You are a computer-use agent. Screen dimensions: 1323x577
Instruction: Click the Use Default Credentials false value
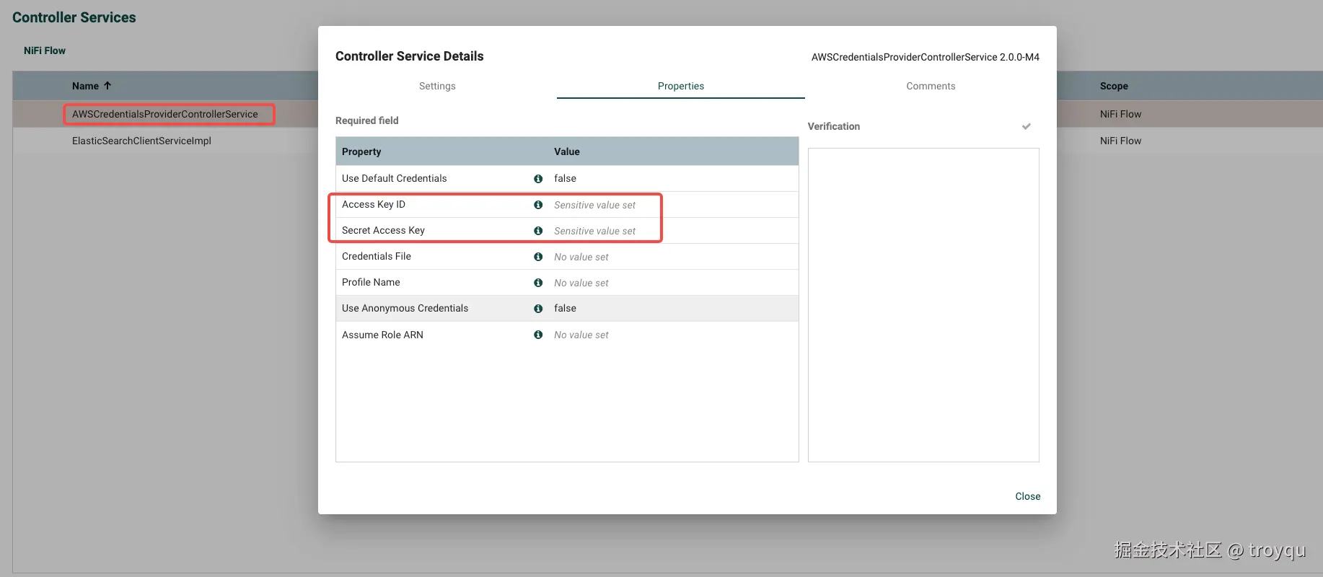[x=565, y=178]
